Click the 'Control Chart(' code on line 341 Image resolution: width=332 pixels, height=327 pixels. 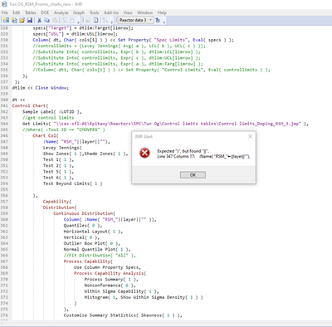coord(30,105)
